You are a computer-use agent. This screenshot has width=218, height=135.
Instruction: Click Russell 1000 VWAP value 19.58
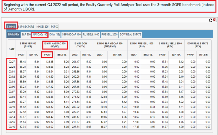coord(136,107)
